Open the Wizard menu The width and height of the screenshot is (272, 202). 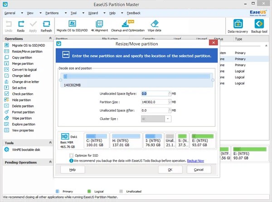[93, 13]
